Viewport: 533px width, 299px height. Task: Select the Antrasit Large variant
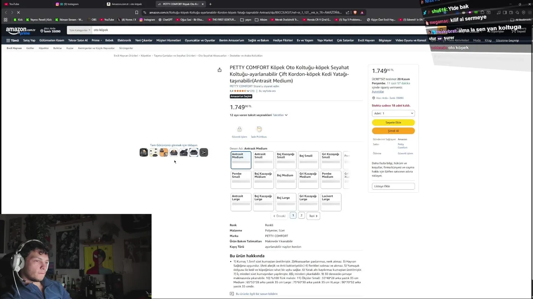tap(241, 202)
